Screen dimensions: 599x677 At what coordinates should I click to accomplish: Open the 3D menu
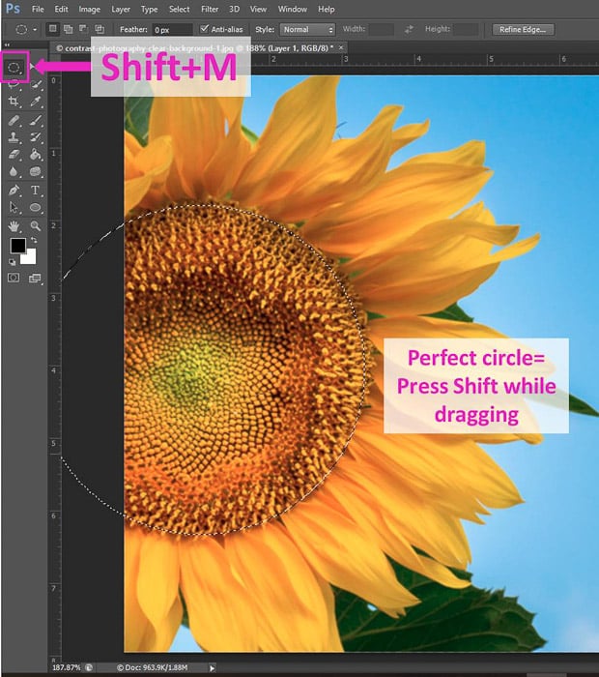click(x=234, y=9)
